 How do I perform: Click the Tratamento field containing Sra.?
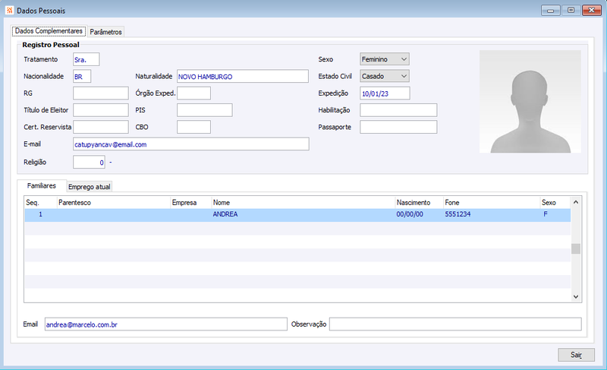[86, 60]
